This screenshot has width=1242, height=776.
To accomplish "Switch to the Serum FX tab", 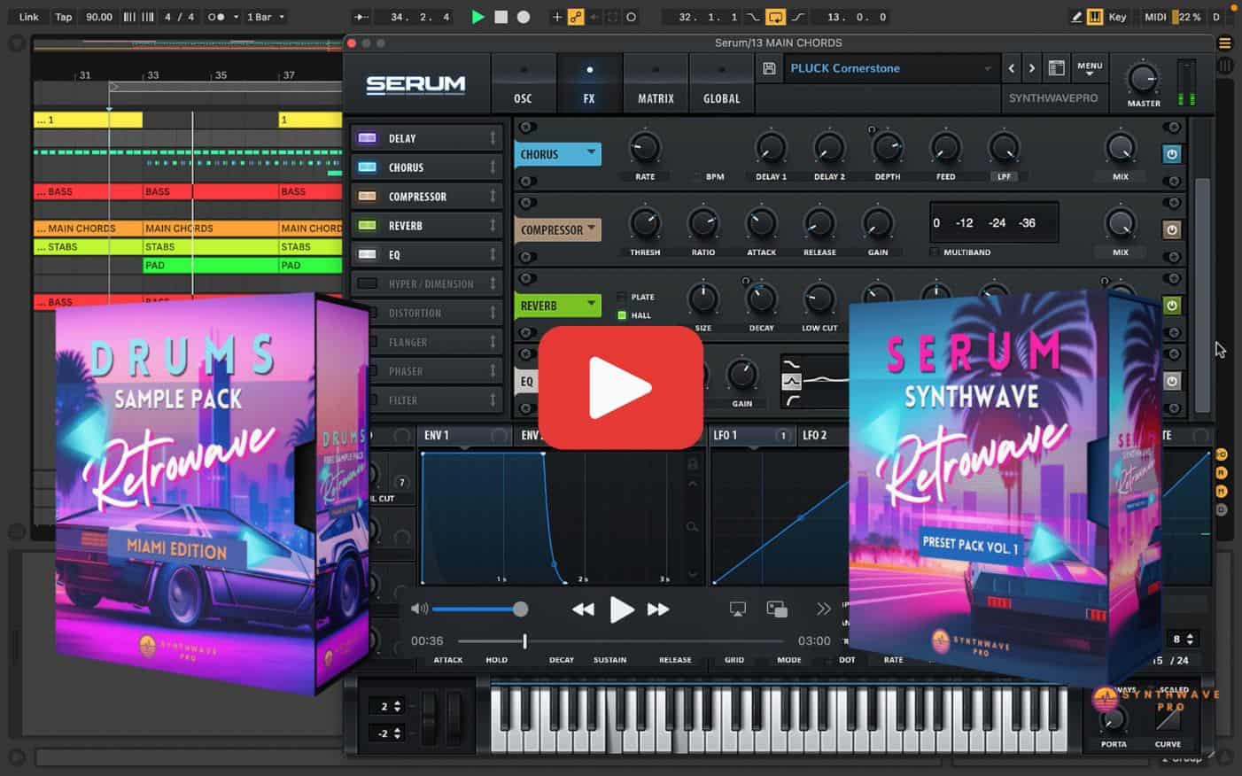I will coord(589,83).
